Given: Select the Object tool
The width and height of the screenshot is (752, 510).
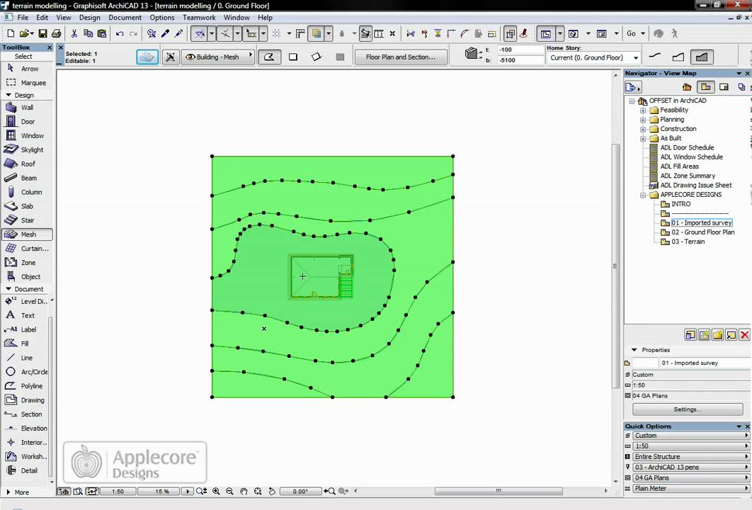Looking at the screenshot, I should coord(26,277).
